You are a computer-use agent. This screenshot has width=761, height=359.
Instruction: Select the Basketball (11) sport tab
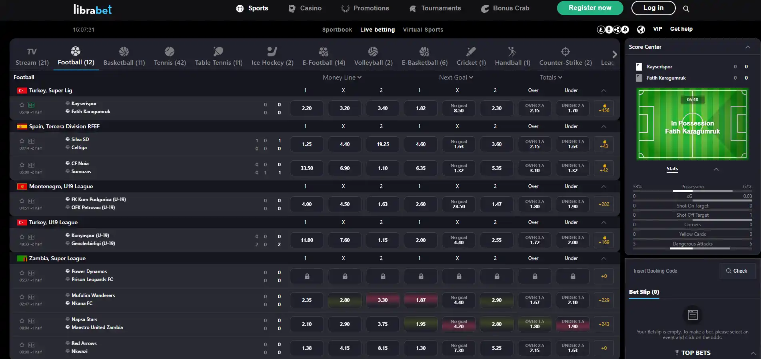(124, 56)
